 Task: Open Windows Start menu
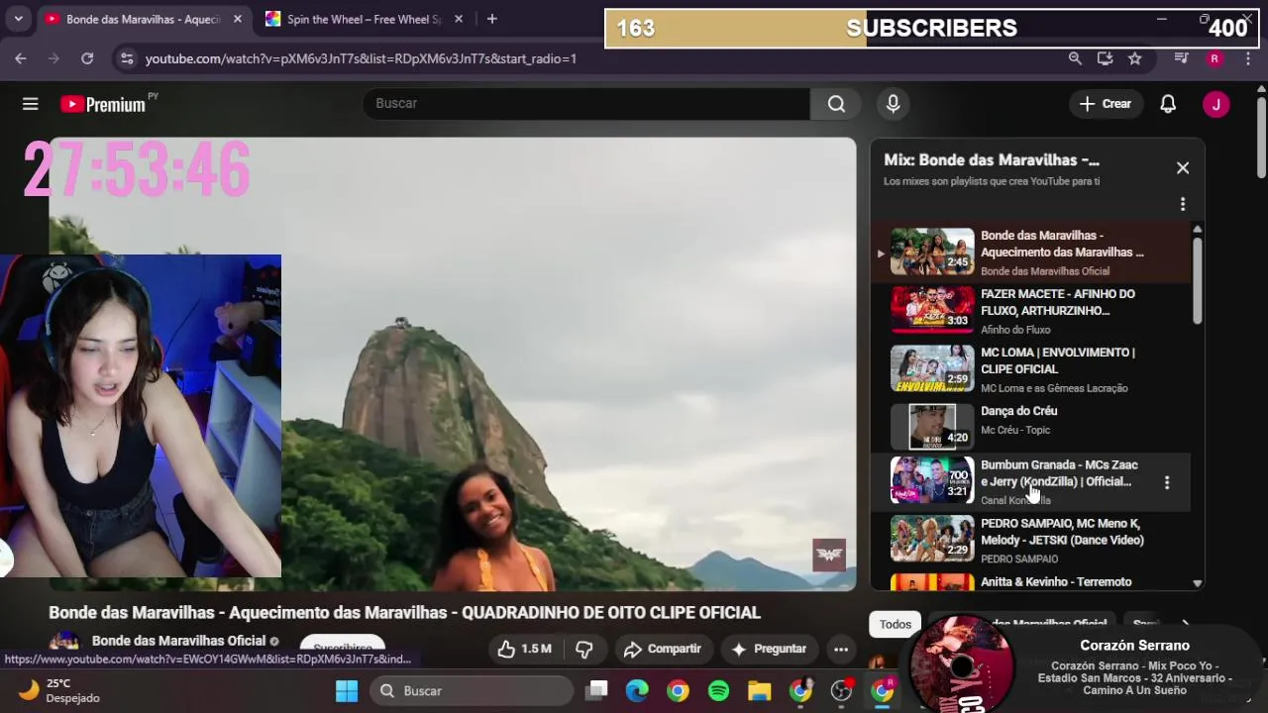click(x=347, y=691)
